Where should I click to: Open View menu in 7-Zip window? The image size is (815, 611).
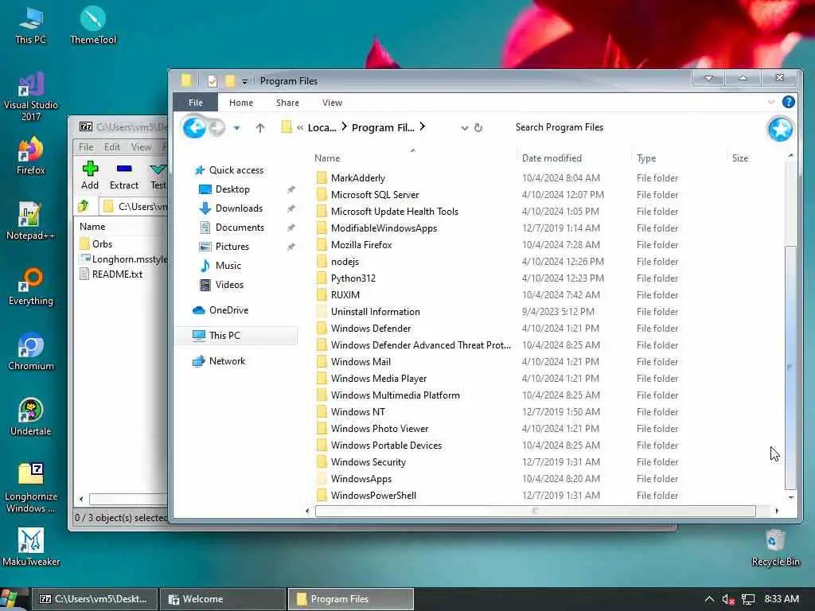141,147
